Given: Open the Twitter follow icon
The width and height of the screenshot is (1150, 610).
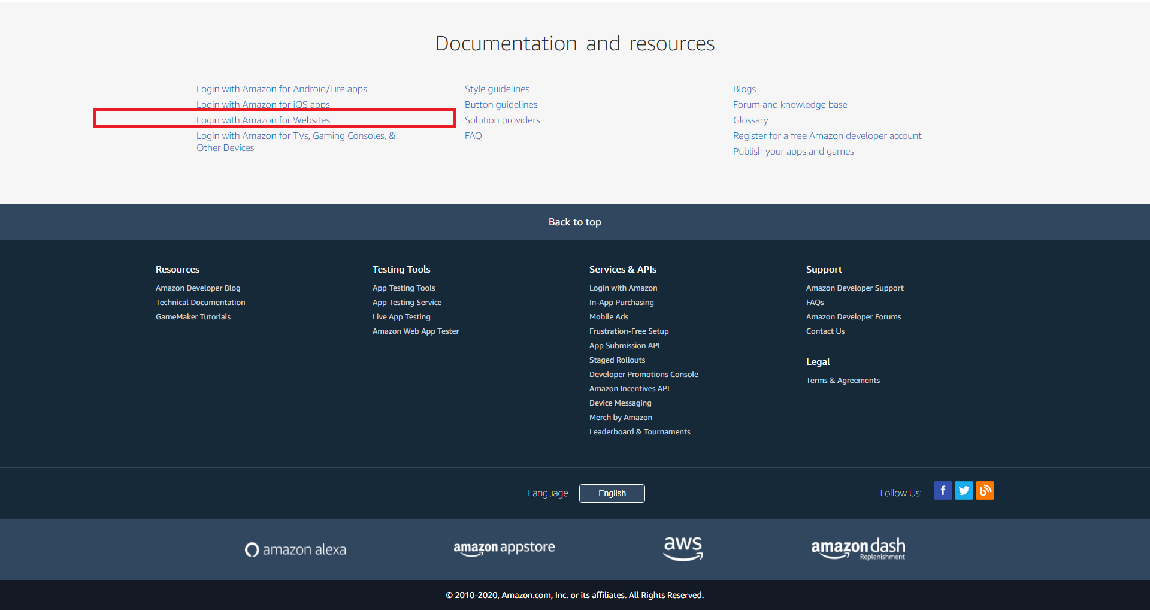Looking at the screenshot, I should click(x=964, y=491).
